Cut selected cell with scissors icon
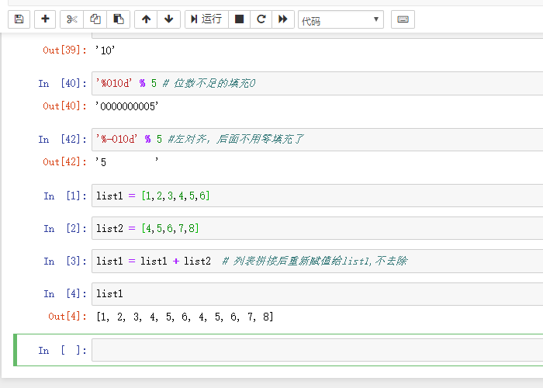This screenshot has width=543, height=388. click(x=71, y=19)
